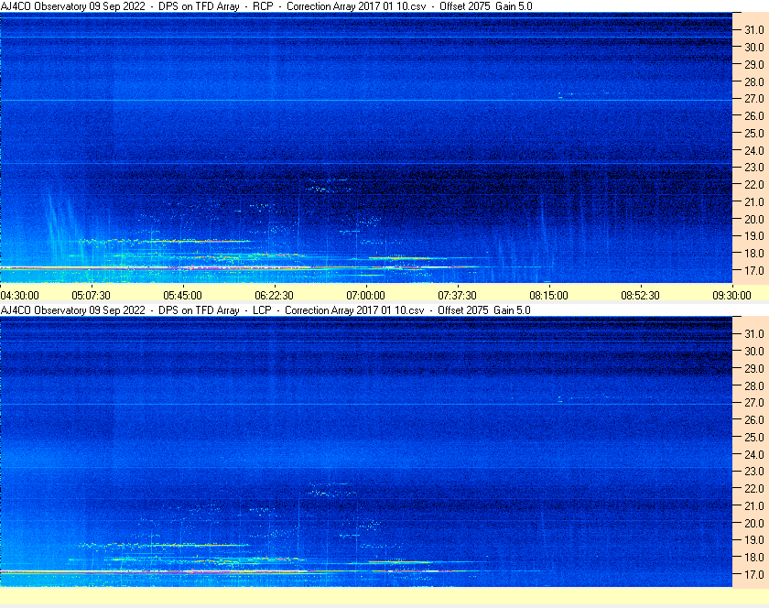Click the 18.0 frequency label on LCP panel
The width and height of the screenshot is (769, 608).
click(x=754, y=557)
